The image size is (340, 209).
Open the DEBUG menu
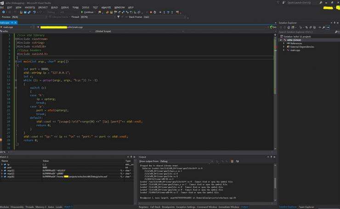[x=65, y=7]
